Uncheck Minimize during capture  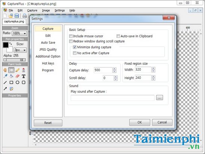pos(75,47)
